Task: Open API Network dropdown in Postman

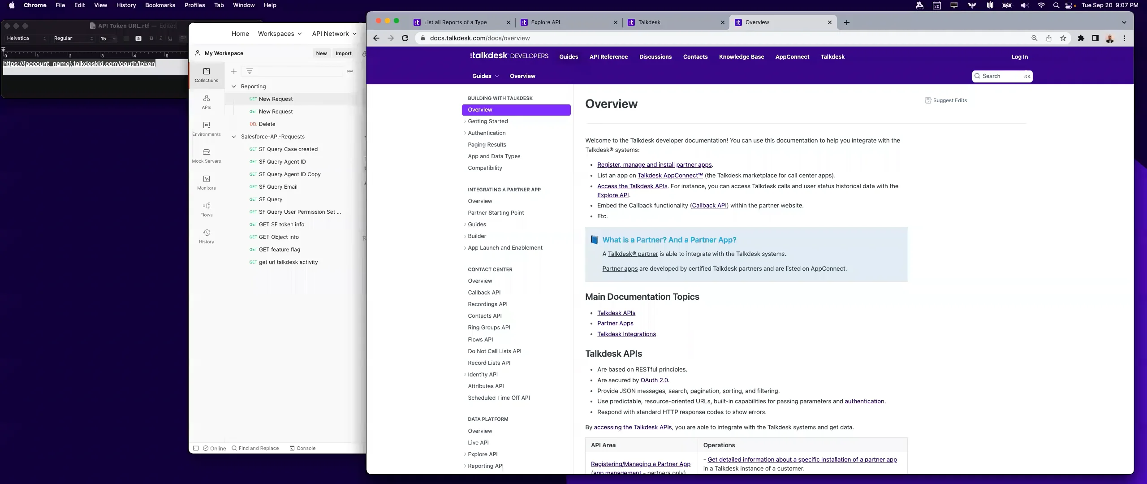Action: [334, 34]
